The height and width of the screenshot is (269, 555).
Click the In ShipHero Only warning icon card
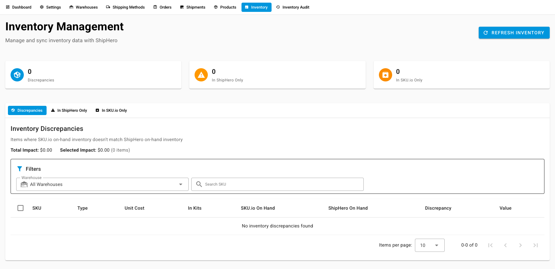(x=201, y=75)
